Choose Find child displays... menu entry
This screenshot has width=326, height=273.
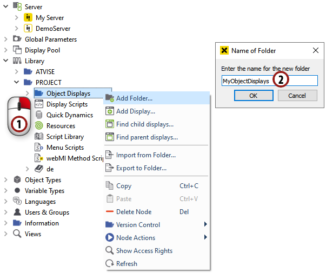point(157,124)
